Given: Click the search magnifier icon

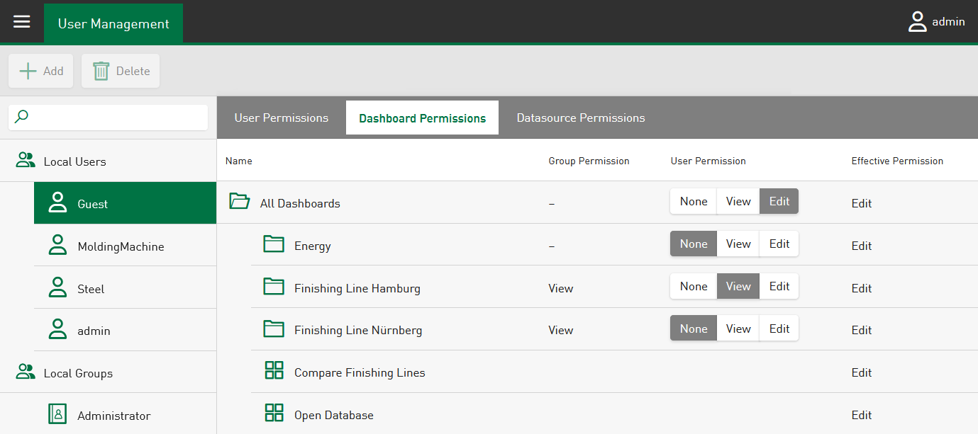Looking at the screenshot, I should [x=22, y=117].
